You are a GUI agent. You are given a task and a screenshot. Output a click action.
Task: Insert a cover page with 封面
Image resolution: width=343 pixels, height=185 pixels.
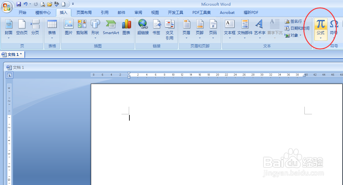coord(9,29)
